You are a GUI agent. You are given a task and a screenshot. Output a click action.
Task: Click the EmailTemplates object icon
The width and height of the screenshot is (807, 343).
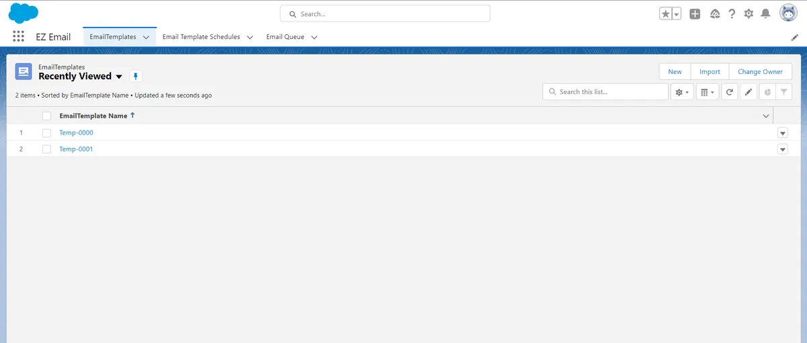coord(24,71)
